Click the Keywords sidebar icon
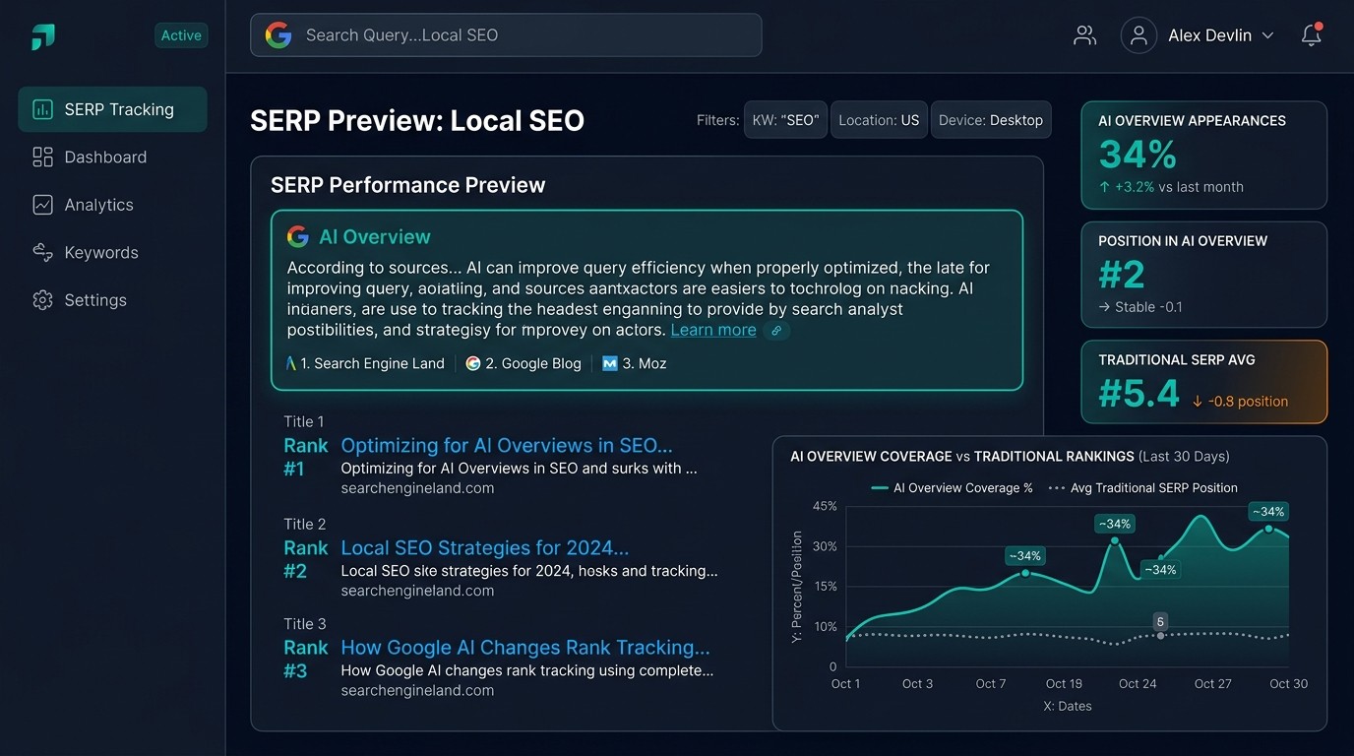The height and width of the screenshot is (756, 1354). click(x=41, y=252)
